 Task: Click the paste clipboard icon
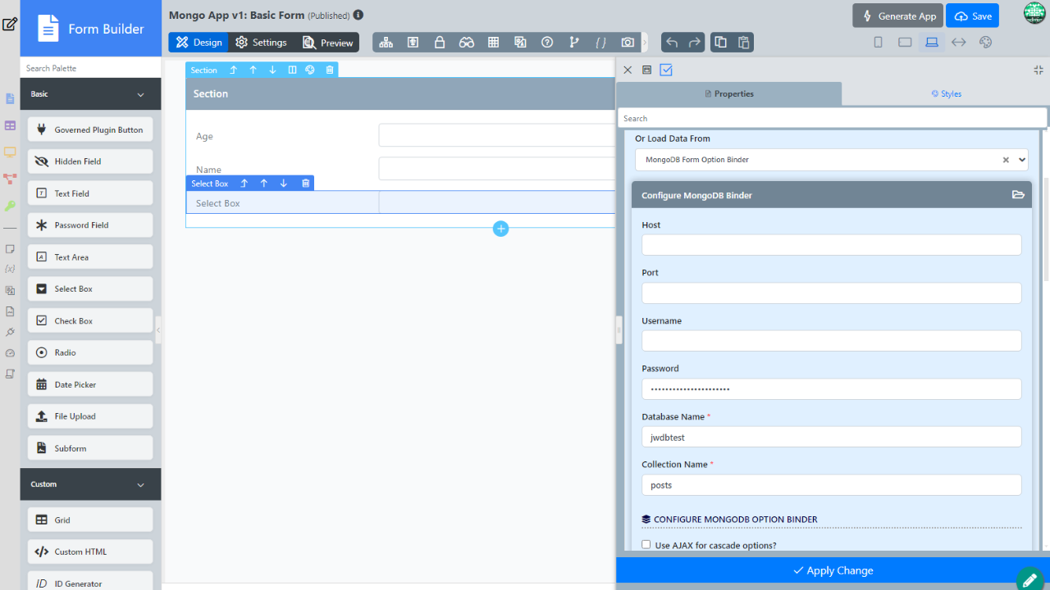tap(743, 43)
